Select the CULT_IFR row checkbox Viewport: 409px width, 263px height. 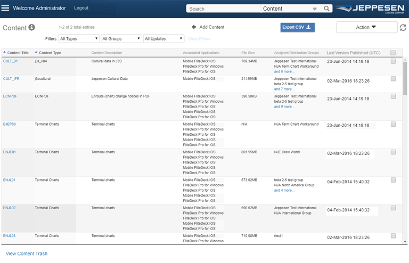coord(393,79)
